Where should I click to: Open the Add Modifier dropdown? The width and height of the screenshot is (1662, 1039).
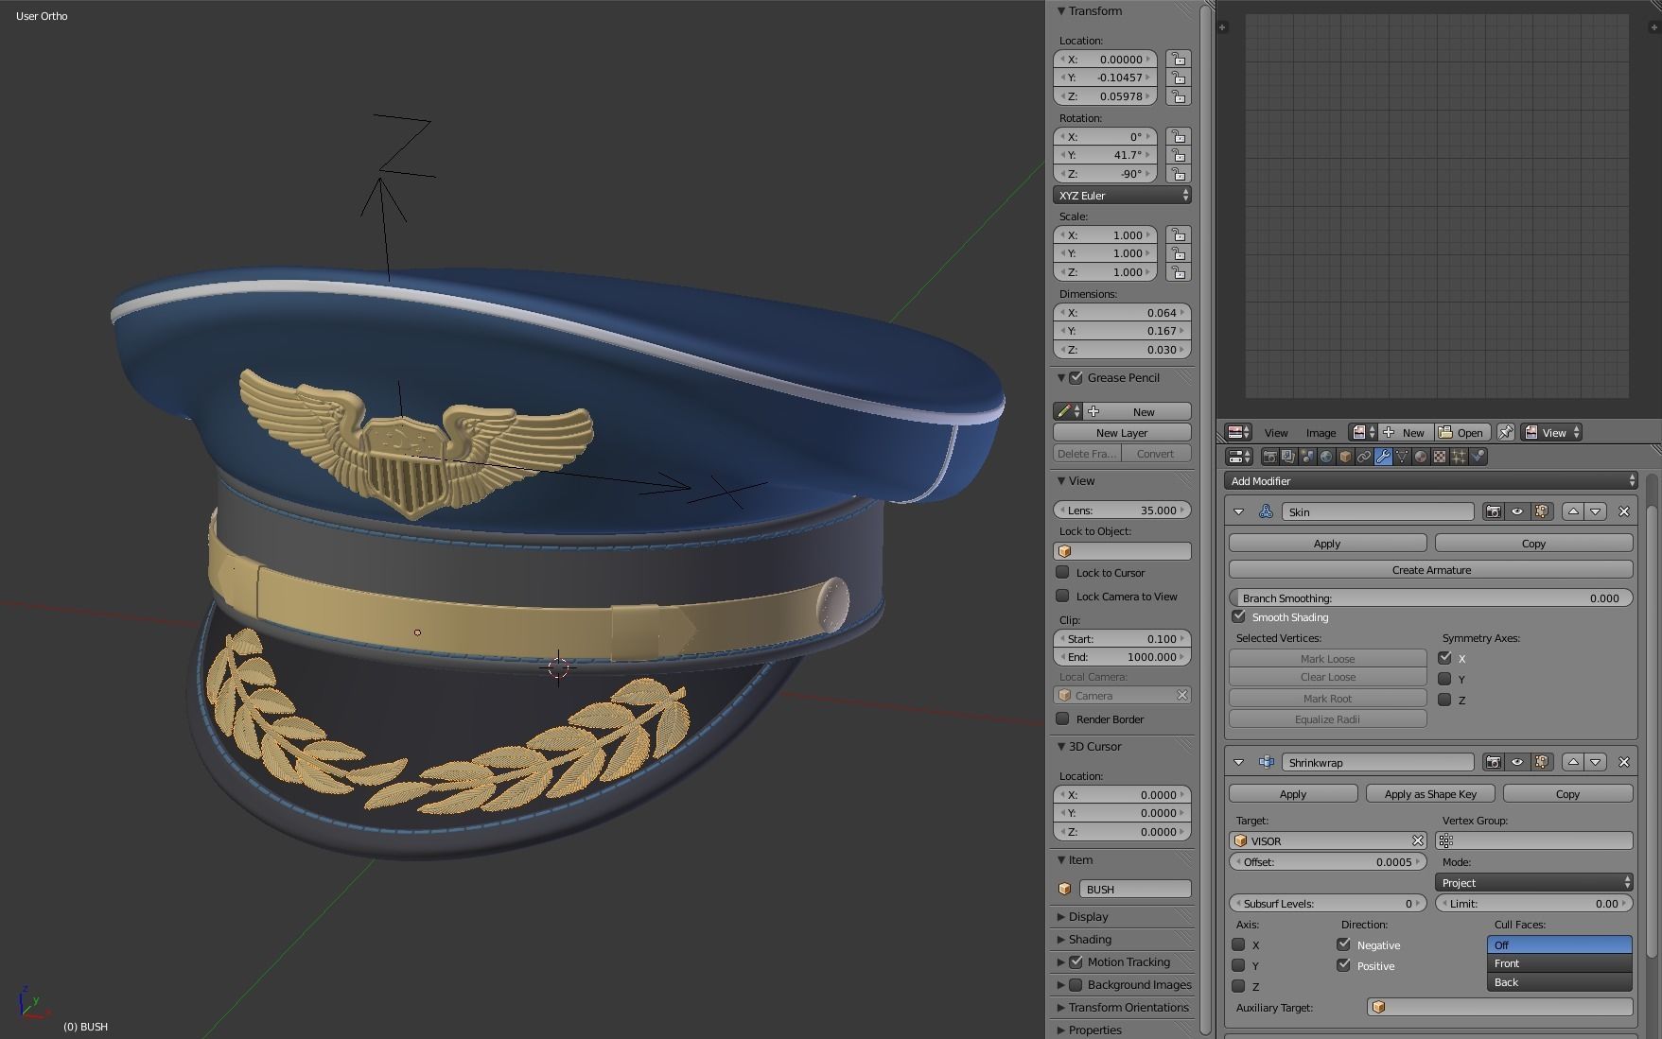[x=1430, y=480]
